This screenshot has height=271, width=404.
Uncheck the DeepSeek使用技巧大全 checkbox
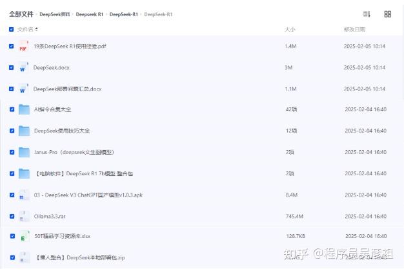(x=12, y=131)
